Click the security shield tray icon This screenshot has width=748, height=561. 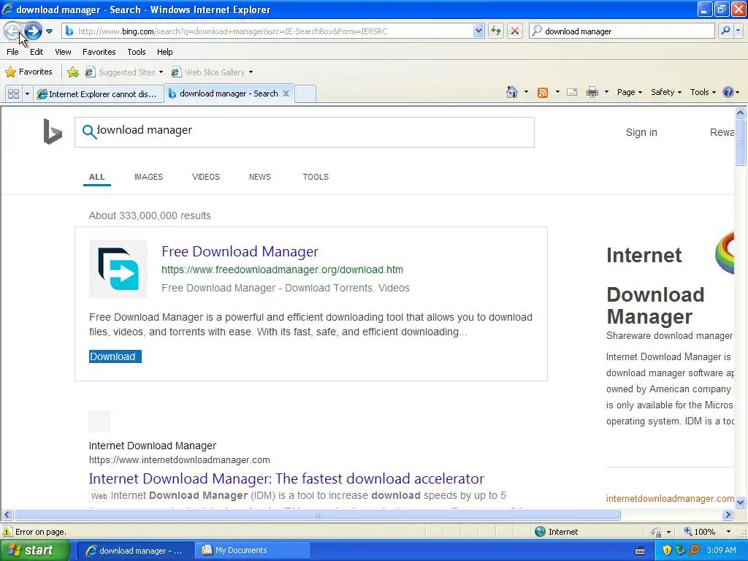pos(666,551)
